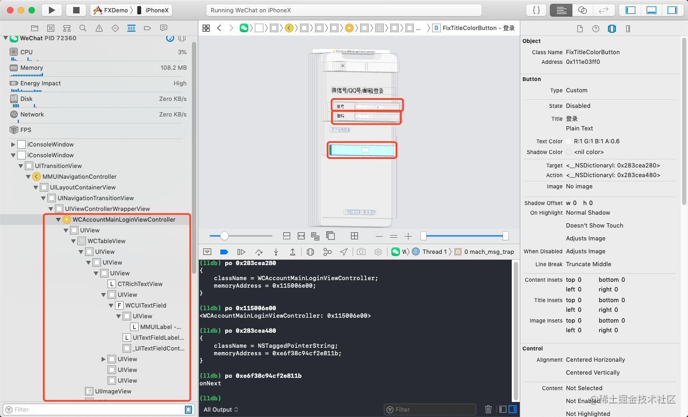This screenshot has height=417, width=688.
Task: Click the navigator Filter field
Action: pyautogui.click(x=98, y=409)
